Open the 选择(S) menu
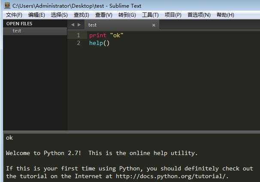 click(59, 15)
